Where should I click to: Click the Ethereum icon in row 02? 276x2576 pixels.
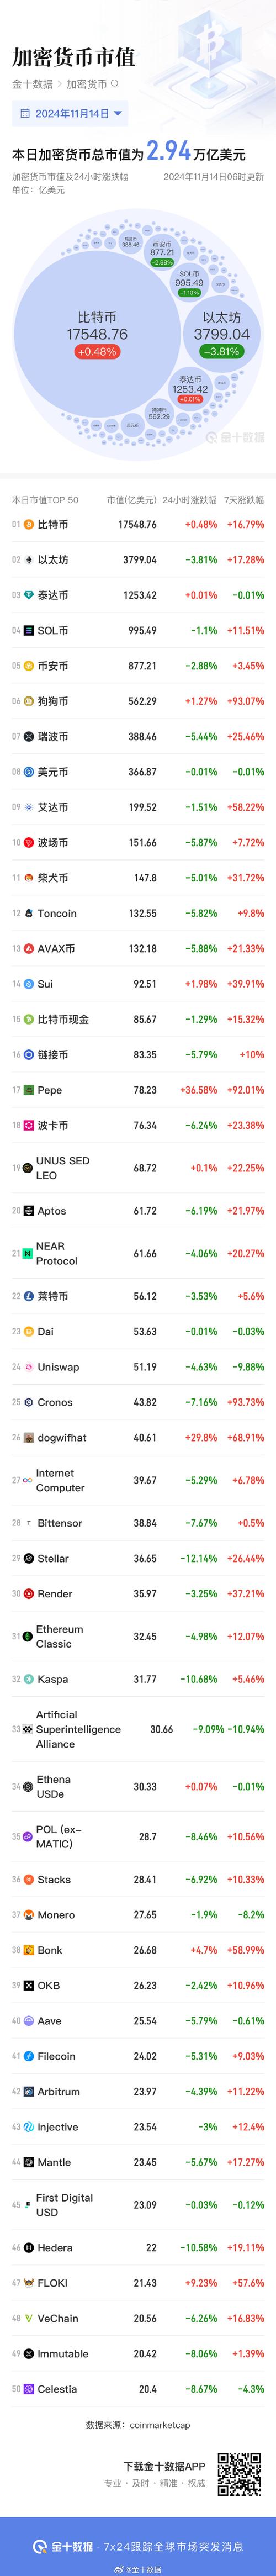[29, 560]
